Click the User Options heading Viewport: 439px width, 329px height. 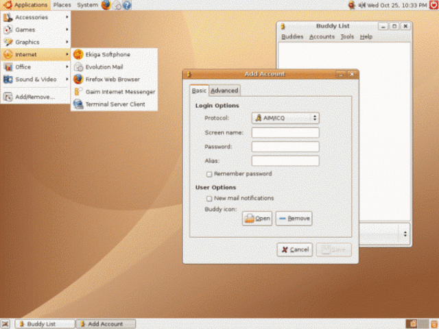215,187
